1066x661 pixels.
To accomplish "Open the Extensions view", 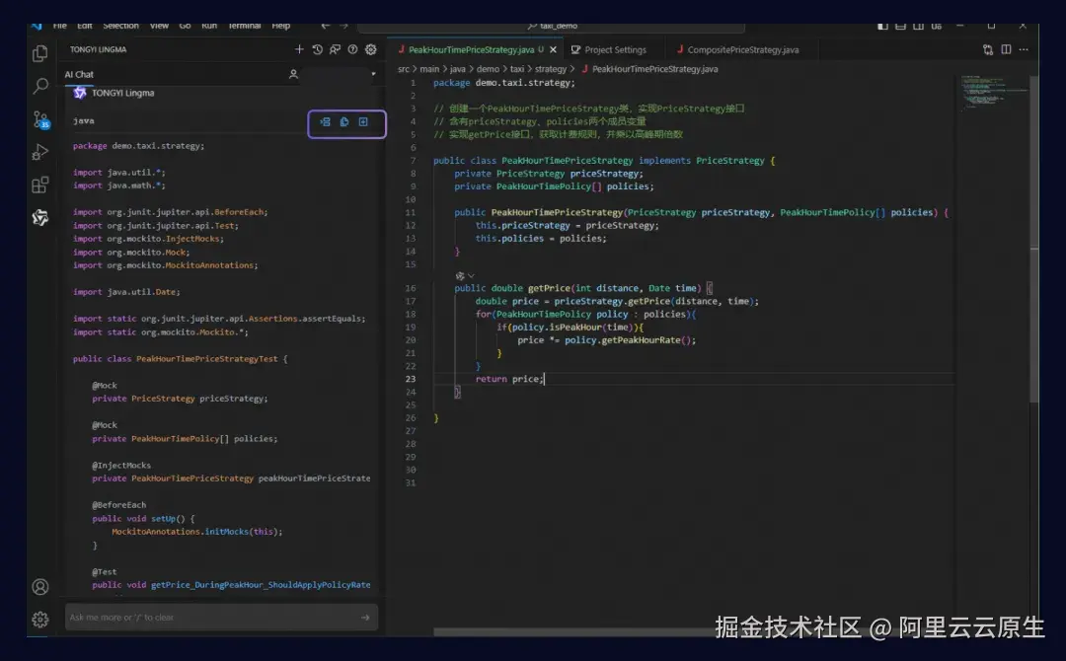I will tap(40, 184).
